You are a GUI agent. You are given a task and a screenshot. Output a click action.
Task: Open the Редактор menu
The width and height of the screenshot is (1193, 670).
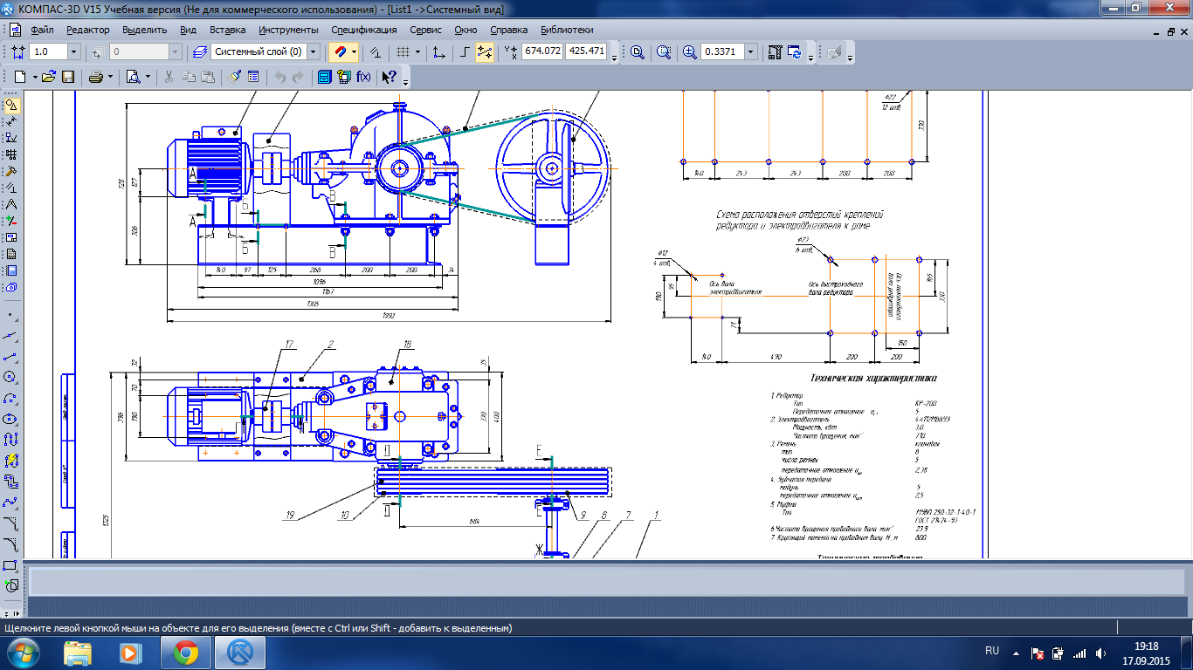pyautogui.click(x=88, y=29)
